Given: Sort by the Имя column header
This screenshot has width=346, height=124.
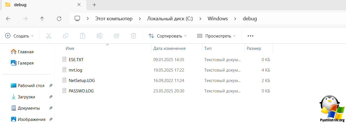Looking at the screenshot, I should click(70, 48).
